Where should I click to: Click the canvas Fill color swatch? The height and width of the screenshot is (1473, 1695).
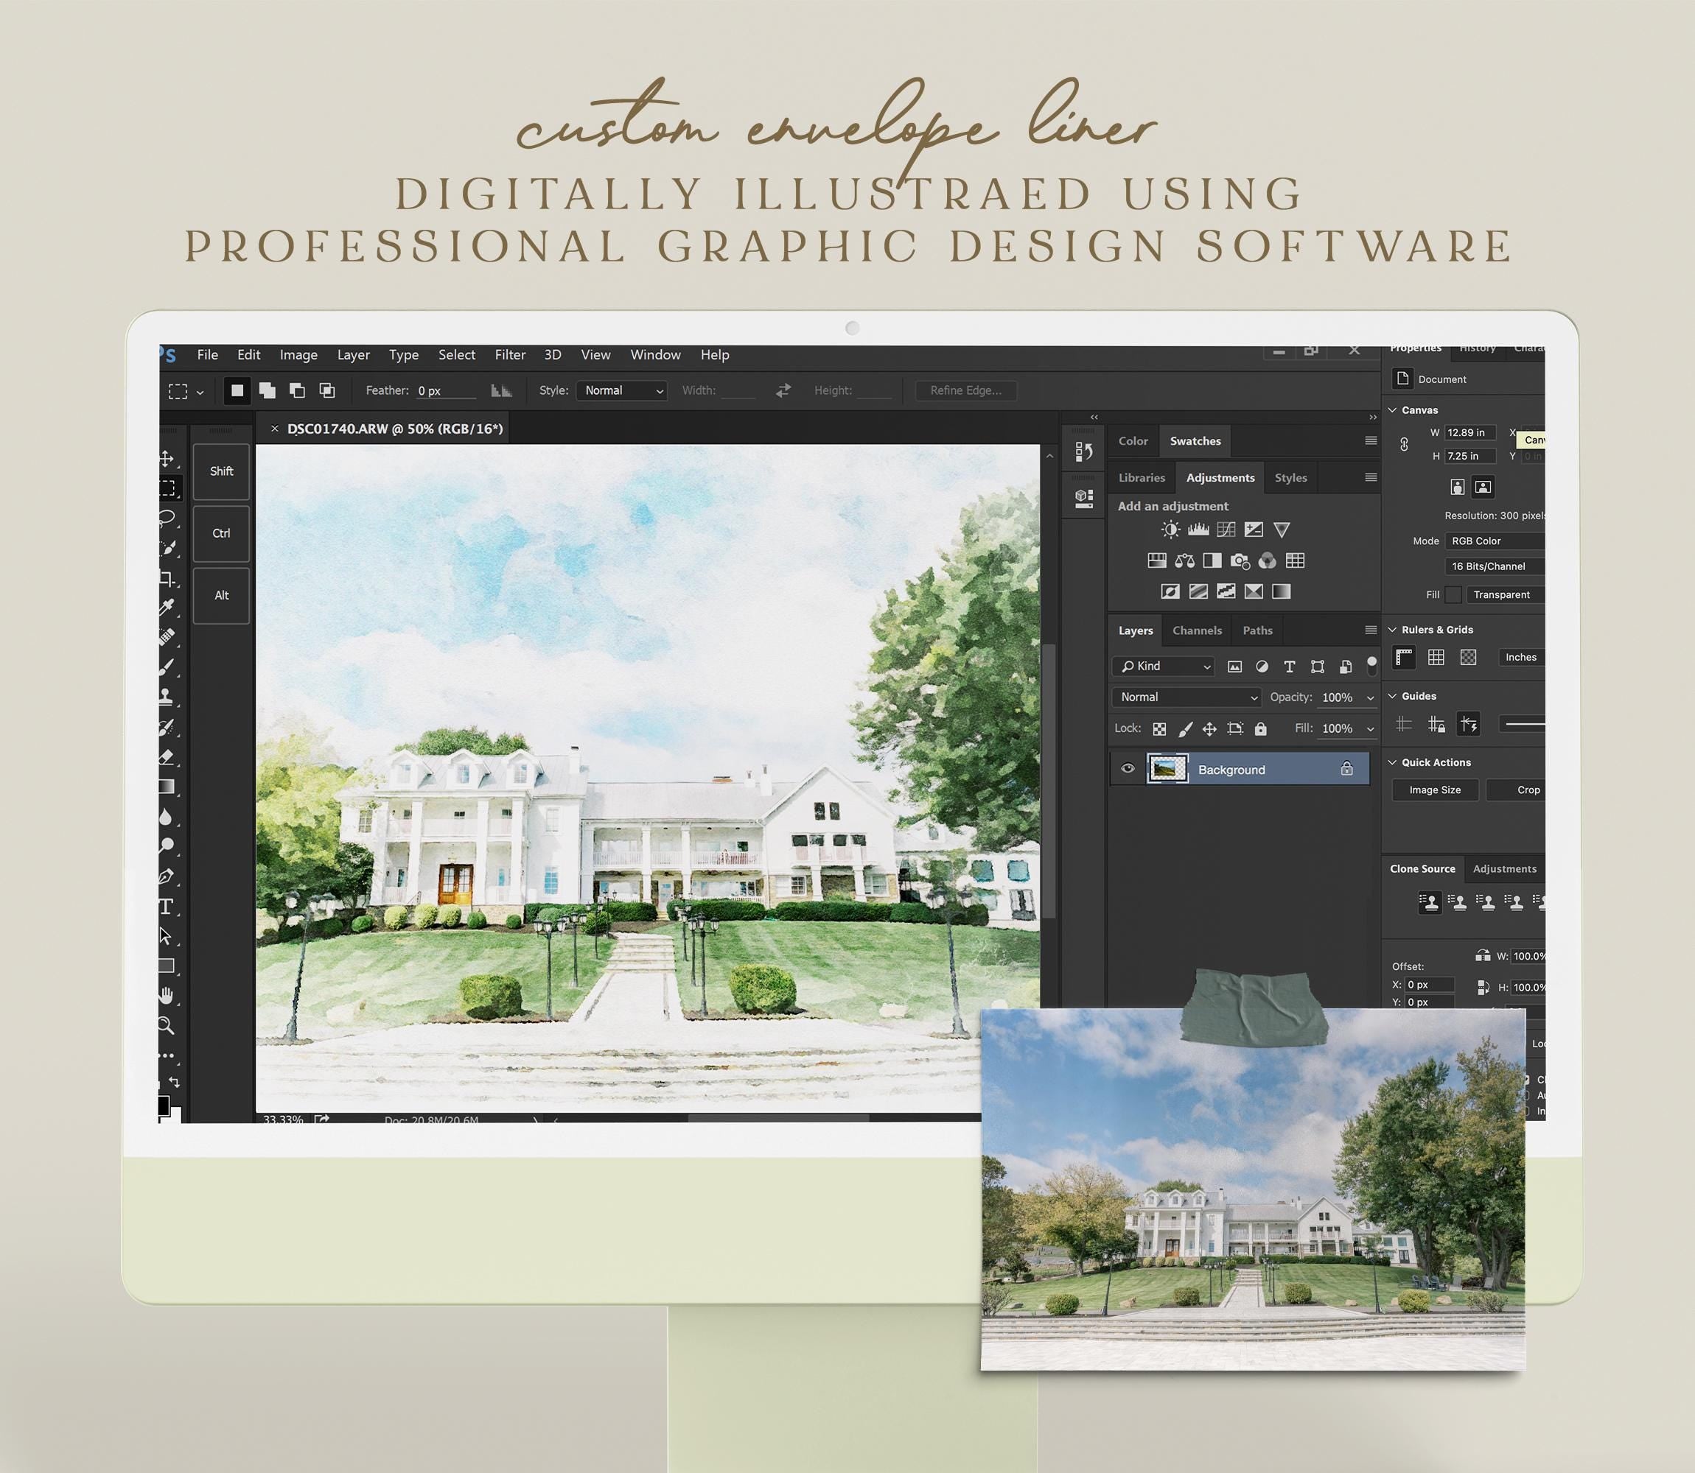(x=1453, y=594)
